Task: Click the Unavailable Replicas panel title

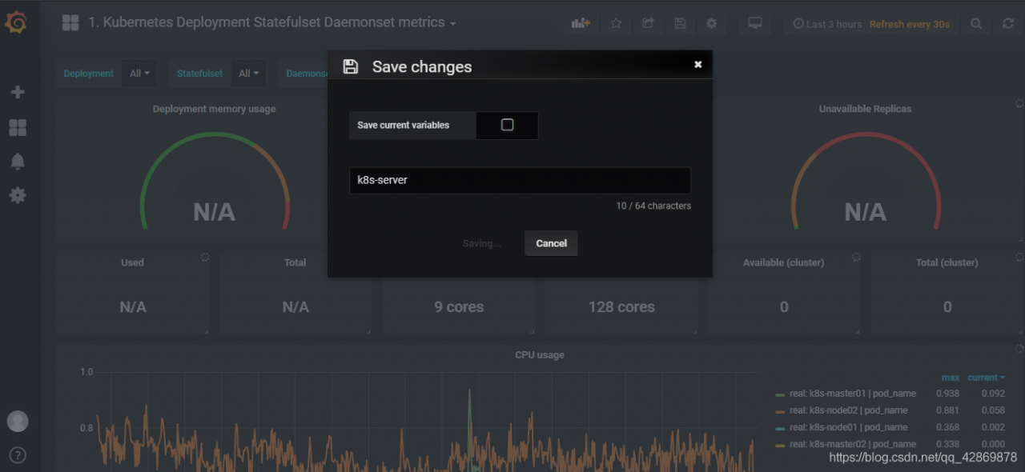Action: click(865, 109)
